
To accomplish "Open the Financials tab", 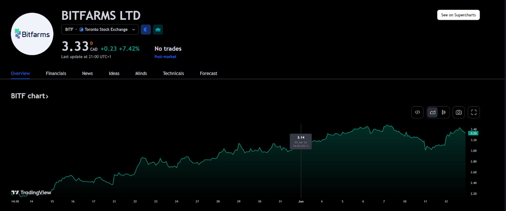I will (x=56, y=73).
